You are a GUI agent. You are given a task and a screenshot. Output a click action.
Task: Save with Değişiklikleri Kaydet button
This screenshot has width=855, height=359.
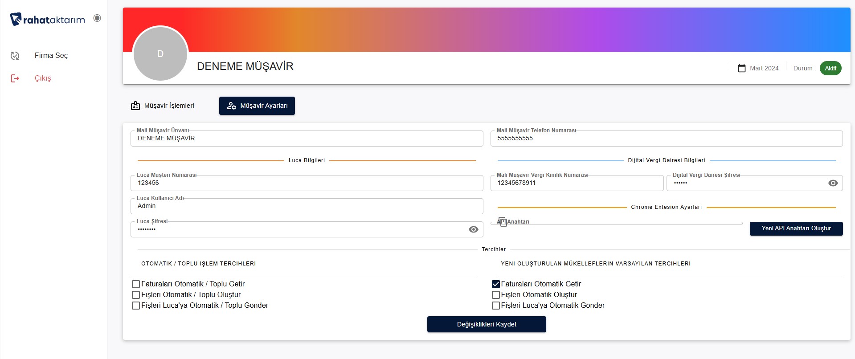point(486,324)
